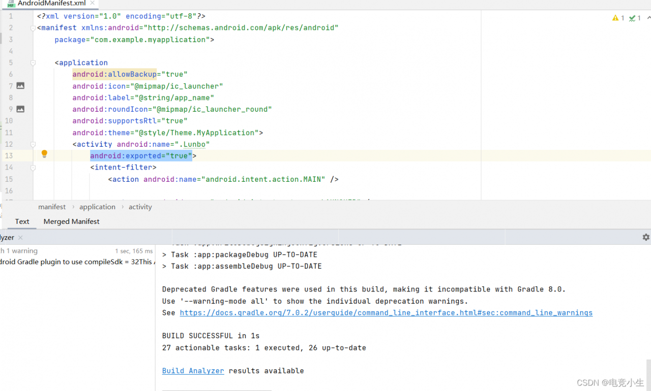This screenshot has width=651, height=391.
Task: Open the docs.gradle.org command line warnings link
Action: click(386, 313)
